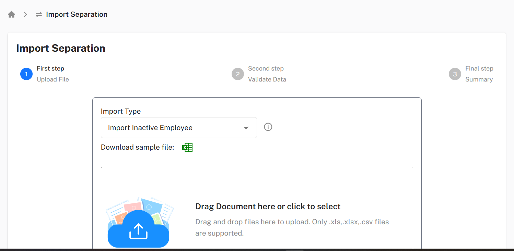
Task: Click the Import Separation breadcrumb label
Action: point(77,14)
